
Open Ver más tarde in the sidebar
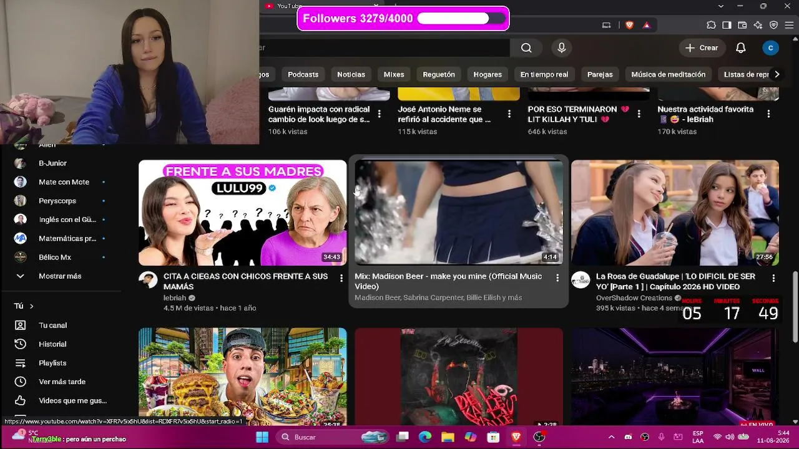pyautogui.click(x=62, y=382)
